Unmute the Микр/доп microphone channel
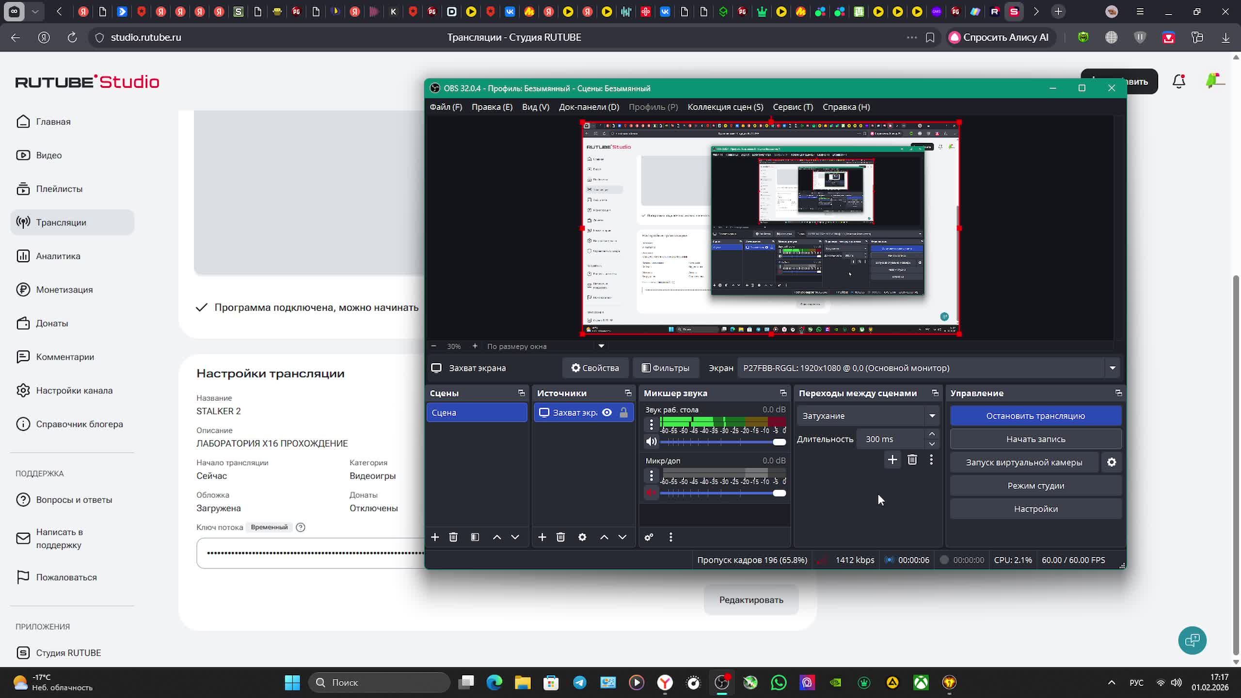The image size is (1241, 698). (651, 492)
